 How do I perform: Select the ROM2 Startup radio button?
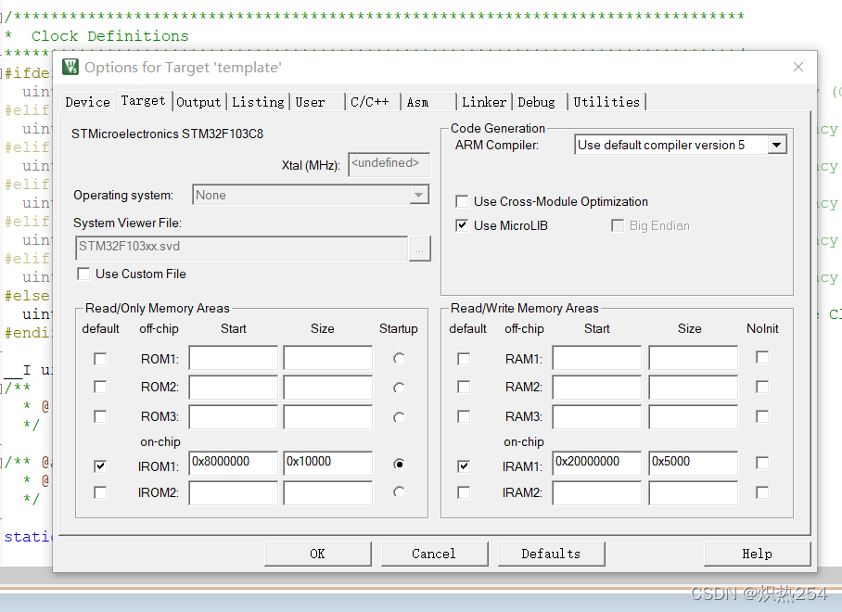tap(399, 388)
